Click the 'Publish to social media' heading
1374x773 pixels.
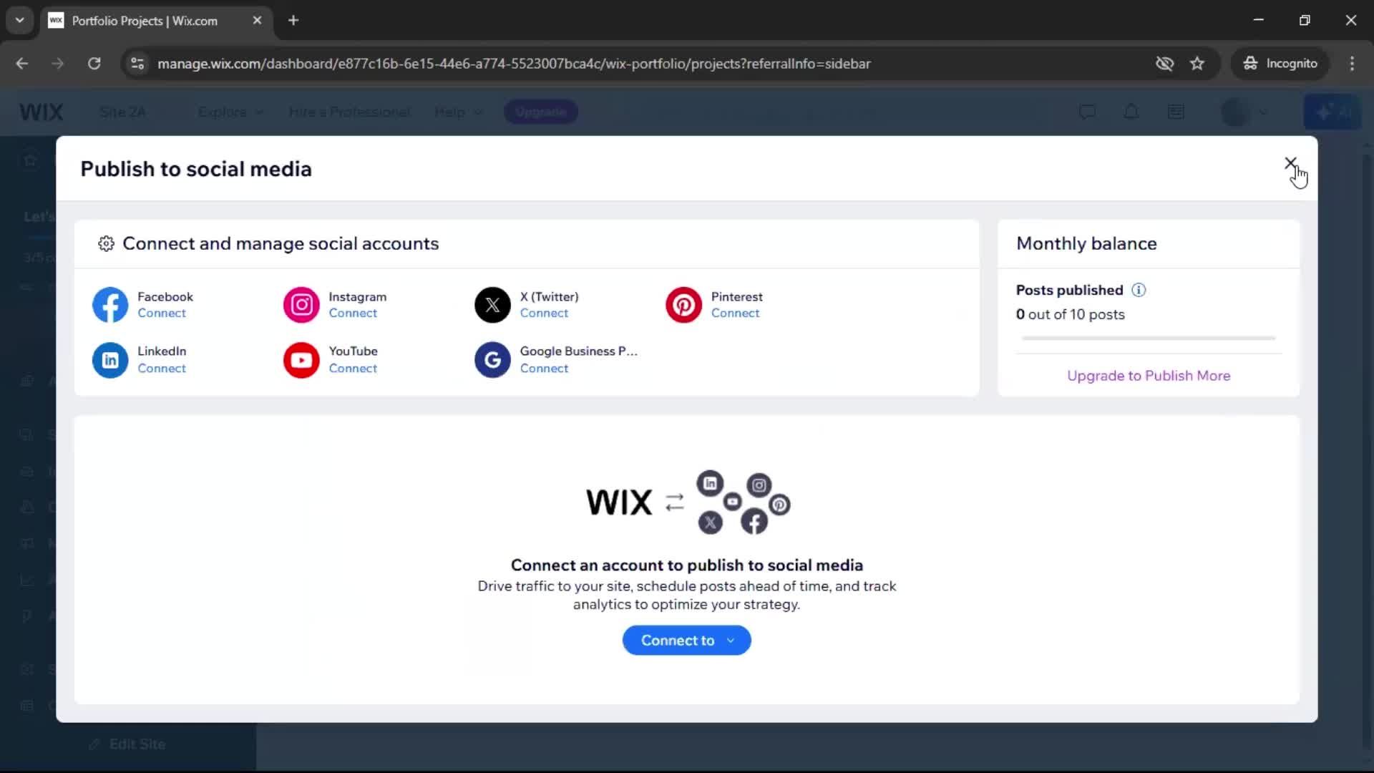point(196,170)
